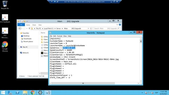Image resolution: width=169 pixels, height=95 pixels.
Task: Switch to Explorer Home ribbon tab
Action: [x=28, y=25]
